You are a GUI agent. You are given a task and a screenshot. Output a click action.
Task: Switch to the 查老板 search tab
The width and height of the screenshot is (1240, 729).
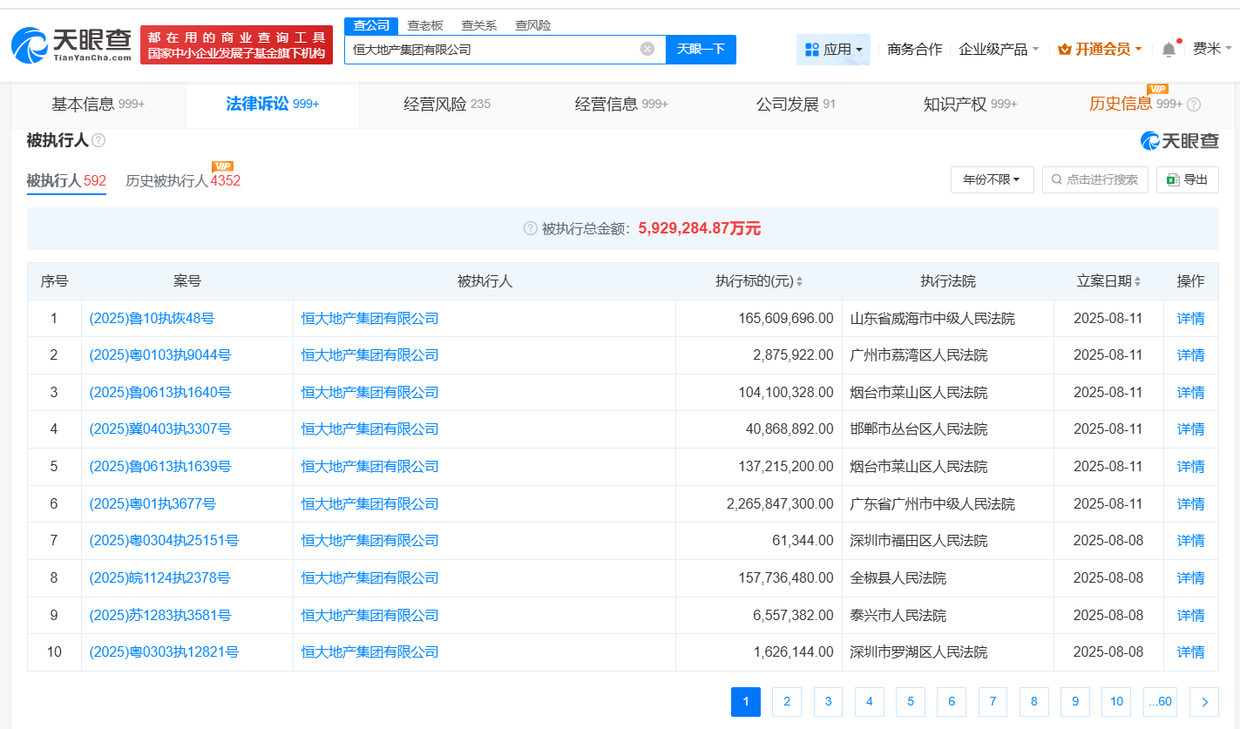426,25
